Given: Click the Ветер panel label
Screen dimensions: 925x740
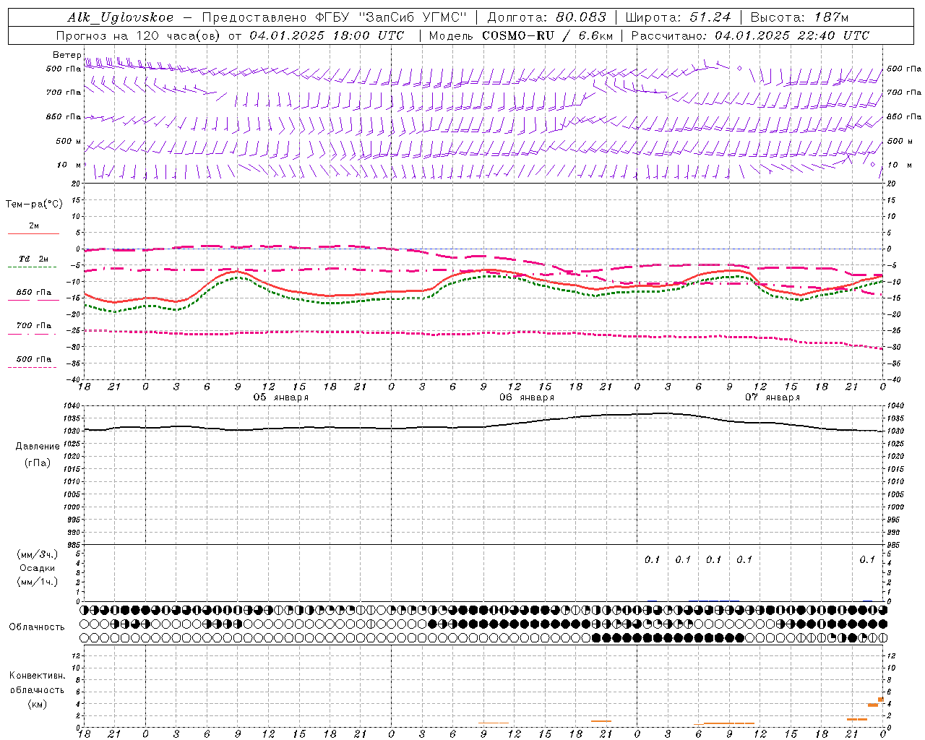Looking at the screenshot, I should pyautogui.click(x=67, y=55).
